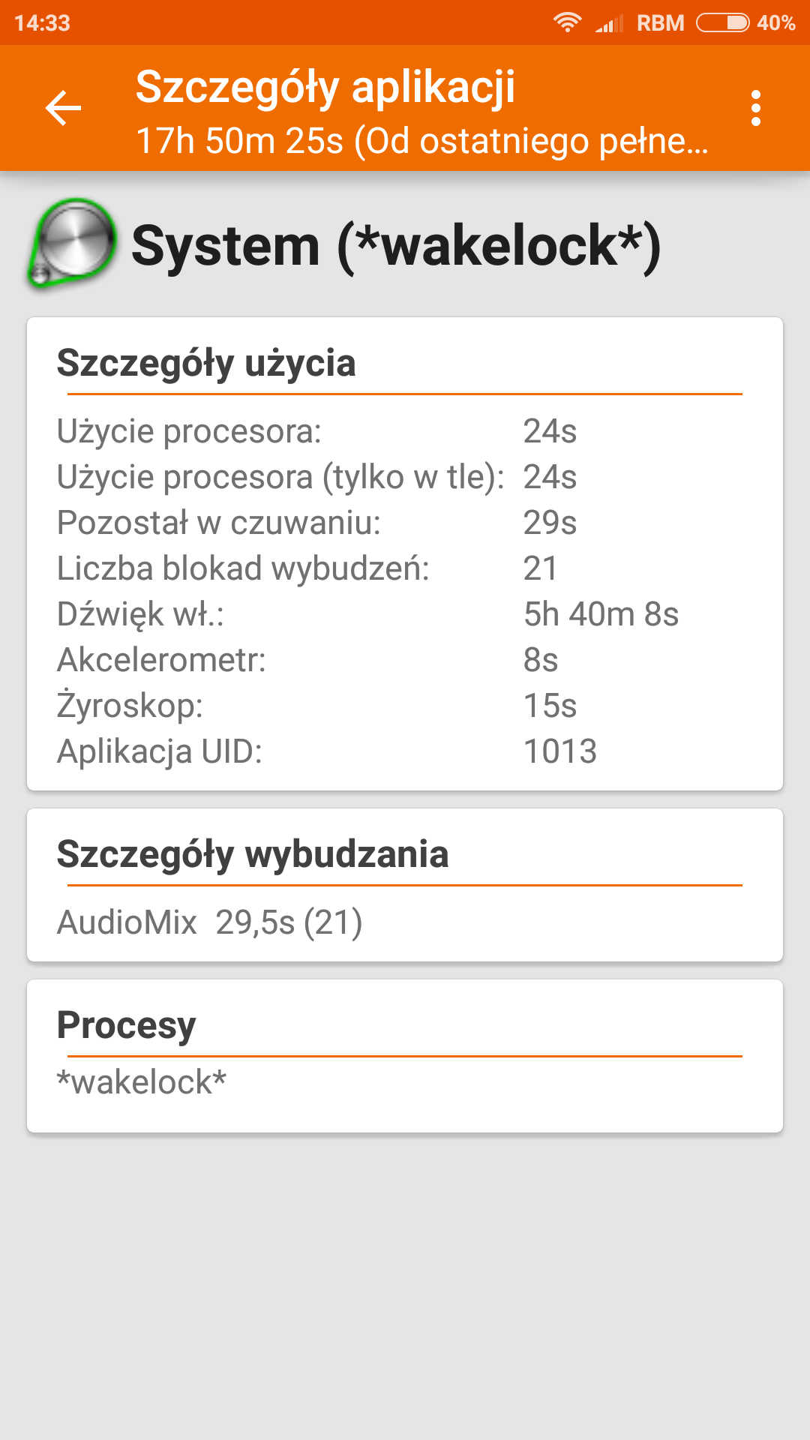Tap the Wi-Fi status bar icon
Viewport: 810px width, 1440px height.
[567, 22]
